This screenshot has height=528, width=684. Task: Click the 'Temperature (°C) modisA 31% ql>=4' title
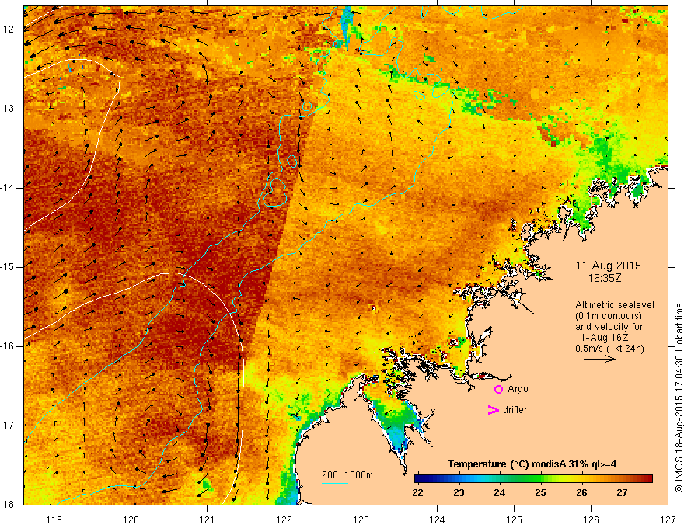[x=532, y=464]
